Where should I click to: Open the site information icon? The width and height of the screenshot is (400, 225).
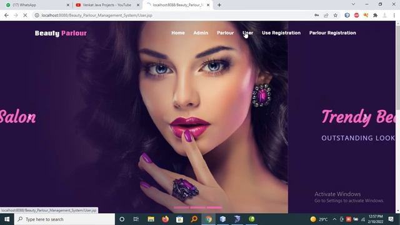coord(37,15)
